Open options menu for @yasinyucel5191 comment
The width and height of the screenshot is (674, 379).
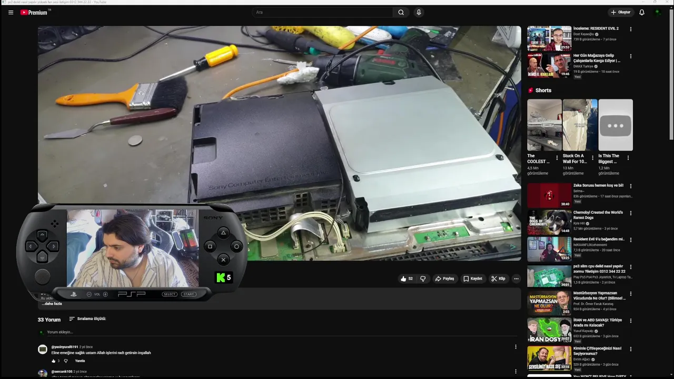click(516, 347)
